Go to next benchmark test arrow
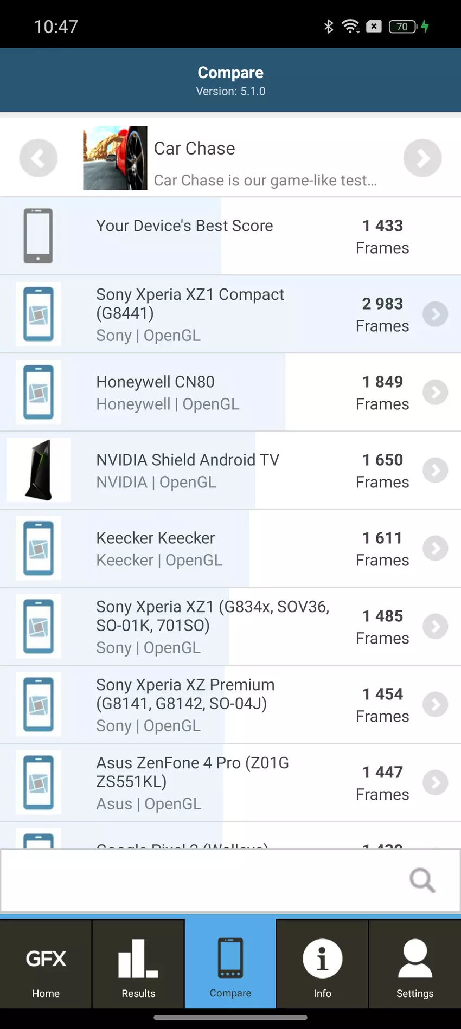Screen dimensions: 461x1029 (x=422, y=158)
